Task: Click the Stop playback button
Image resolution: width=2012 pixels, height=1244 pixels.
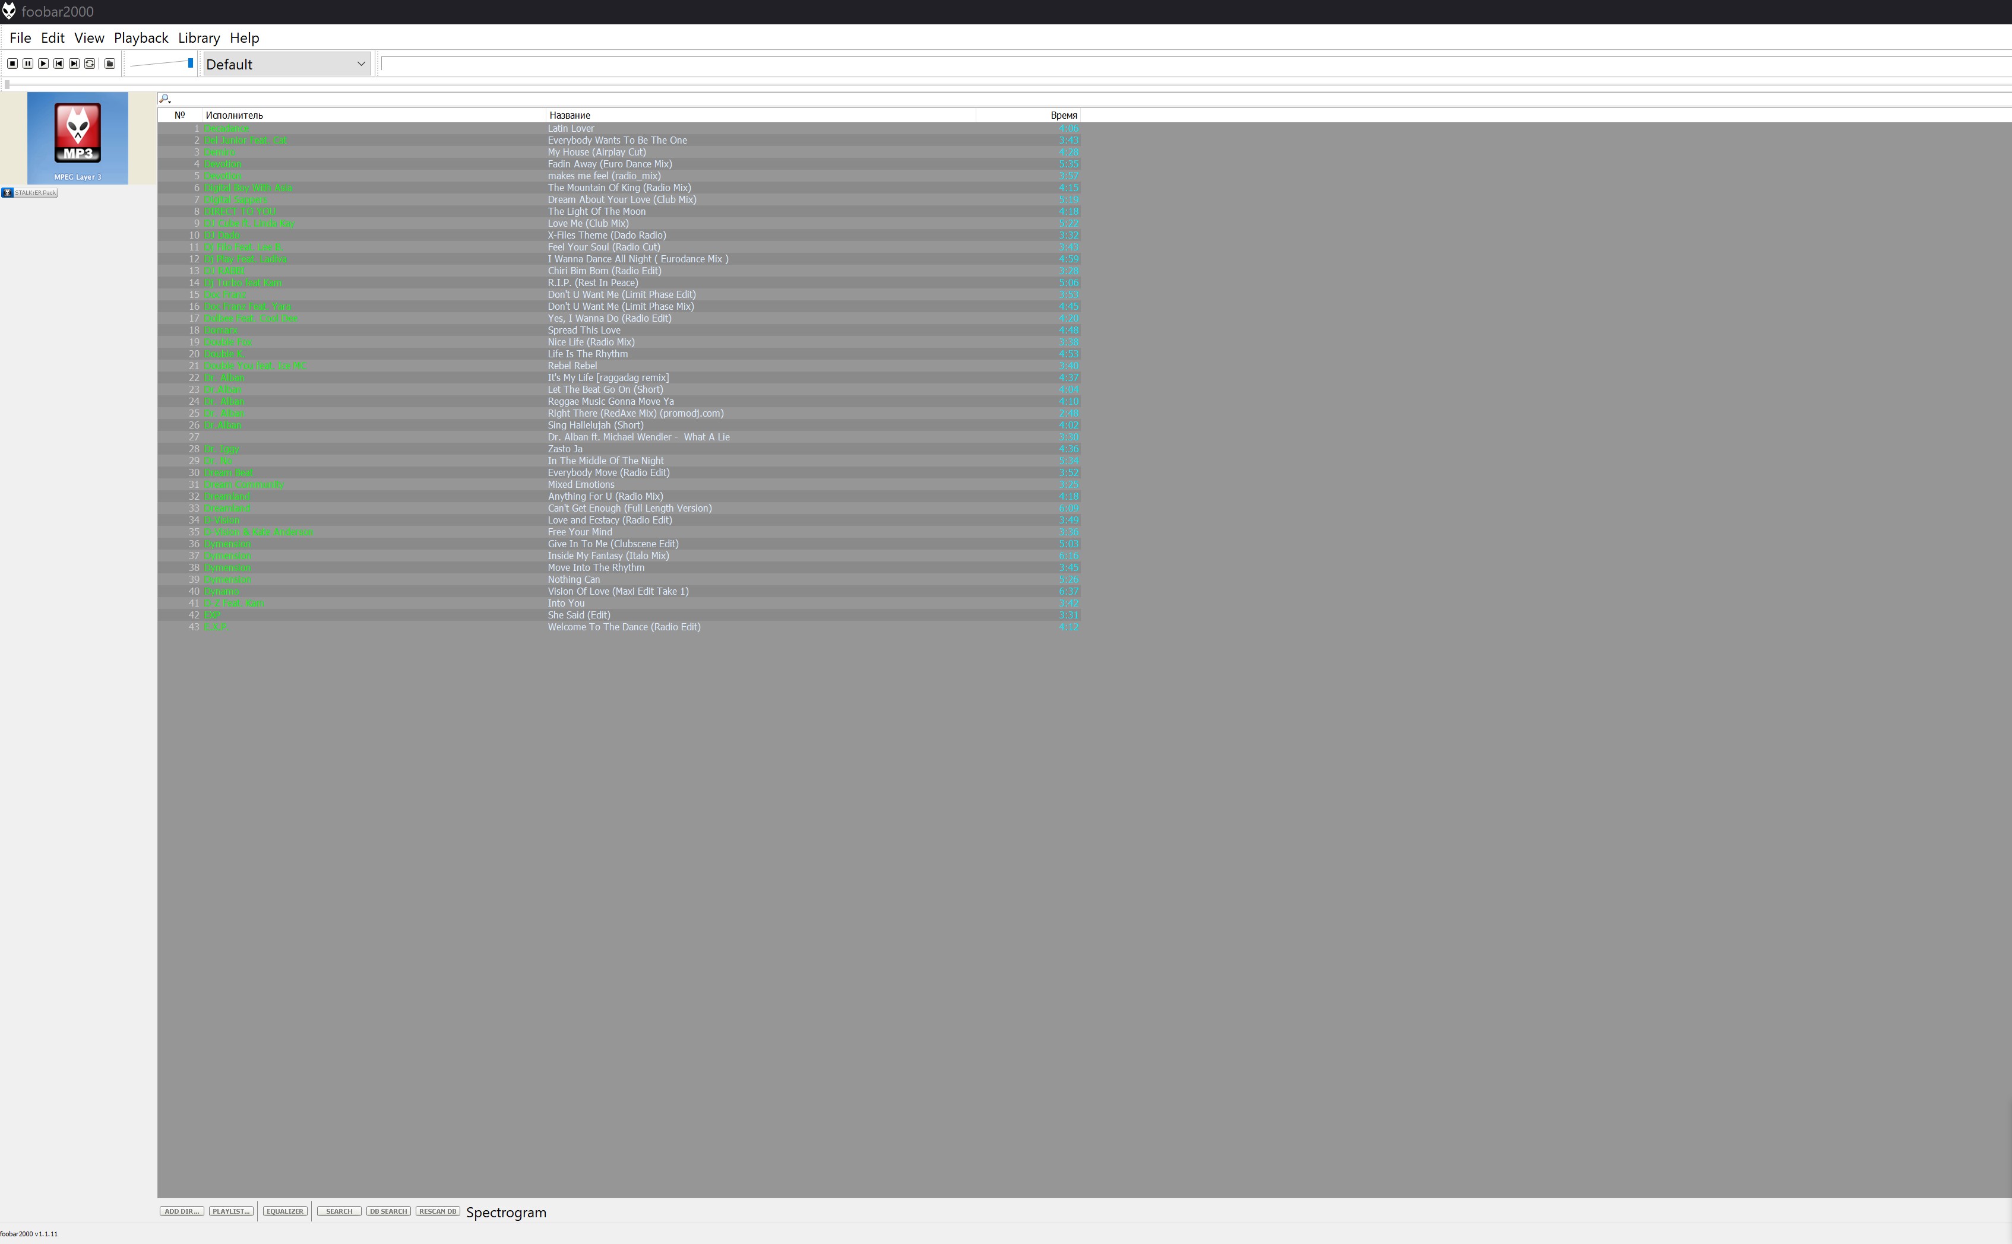Action: point(12,64)
